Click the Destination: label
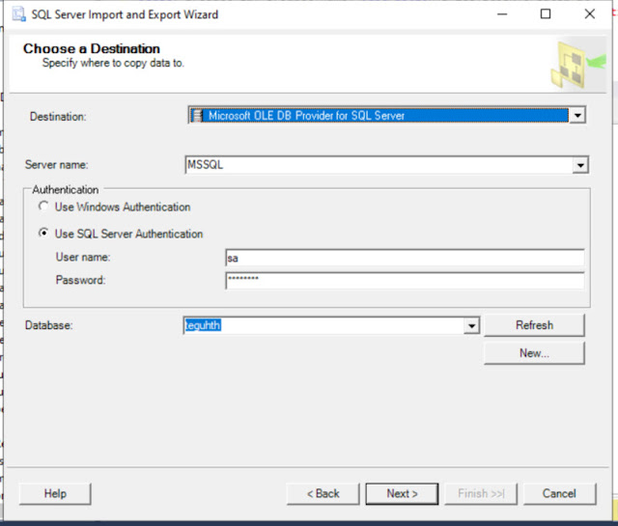This screenshot has height=526, width=618. pos(58,117)
